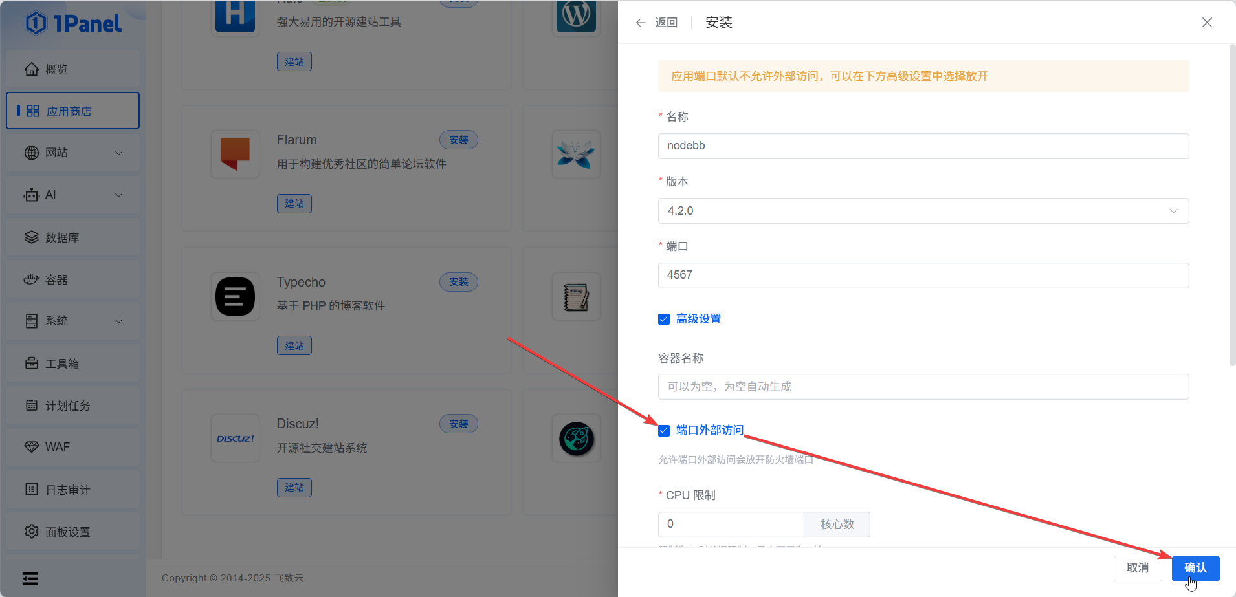Open the 版本 4.2.0 dropdown

tap(923, 211)
